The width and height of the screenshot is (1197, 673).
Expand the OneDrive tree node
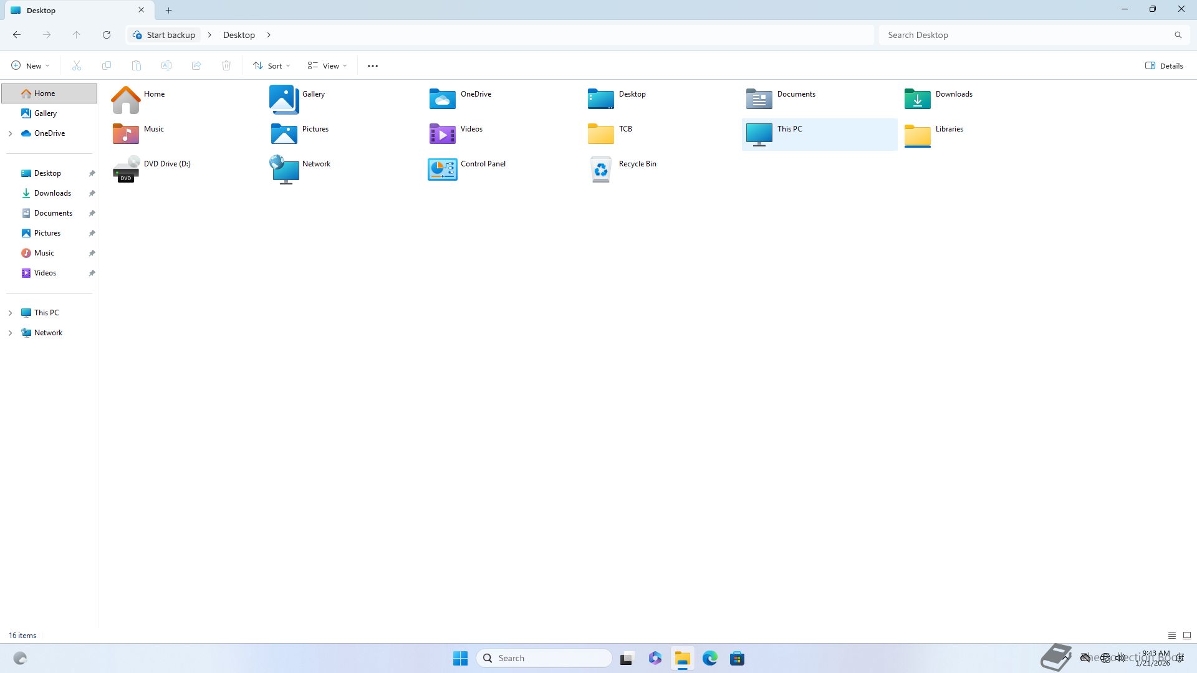(10, 133)
